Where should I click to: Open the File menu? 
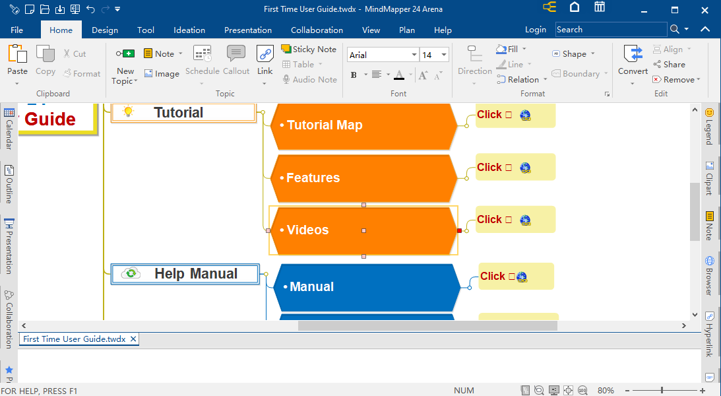(x=16, y=30)
